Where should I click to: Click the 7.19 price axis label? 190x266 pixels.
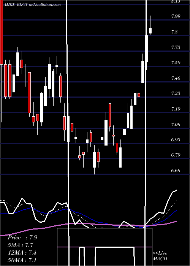(x=176, y=109)
